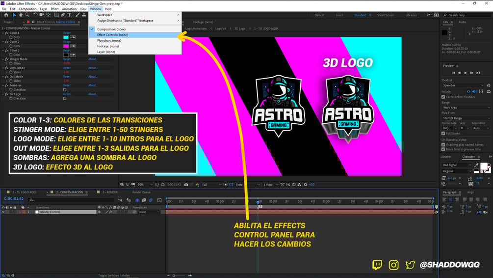Toggle the Sombras checkbox
Viewport: 493px width, 278px height.
65,90
